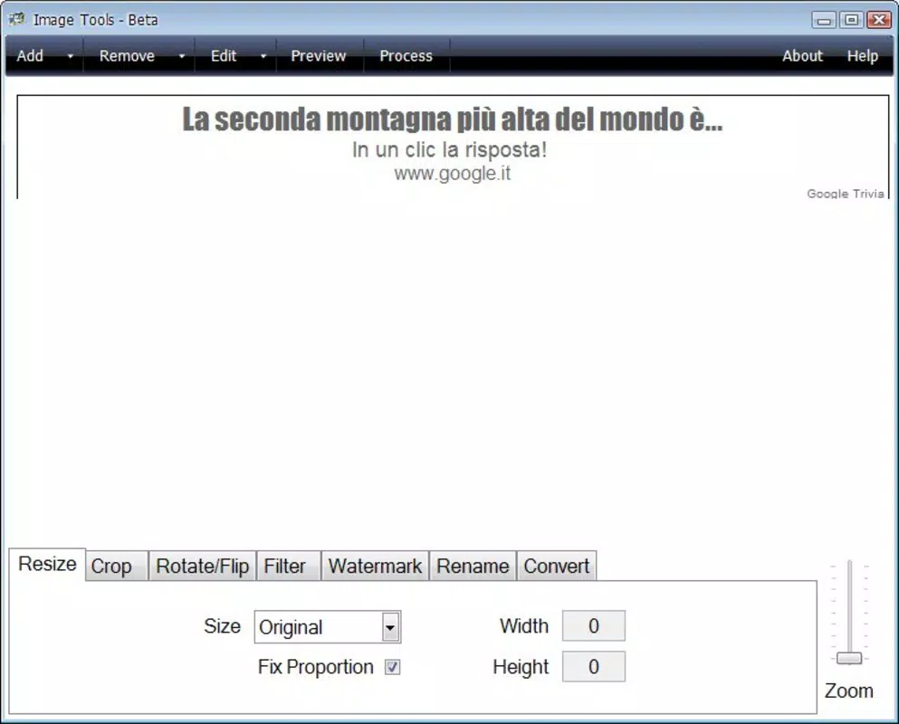Screen dimensions: 899x724
Task: Open the About dialog
Action: coord(802,55)
